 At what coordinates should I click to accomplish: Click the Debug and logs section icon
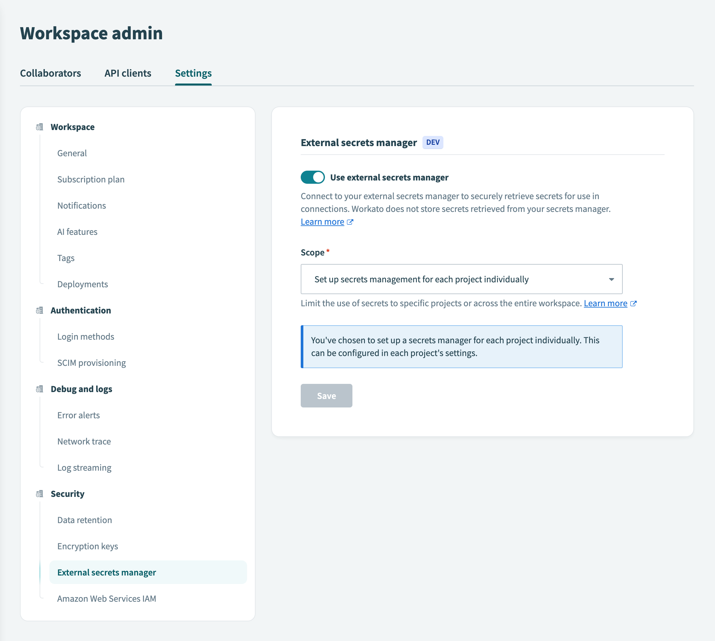point(39,389)
